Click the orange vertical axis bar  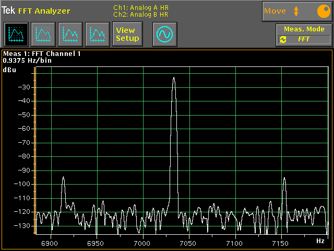click(x=35, y=152)
